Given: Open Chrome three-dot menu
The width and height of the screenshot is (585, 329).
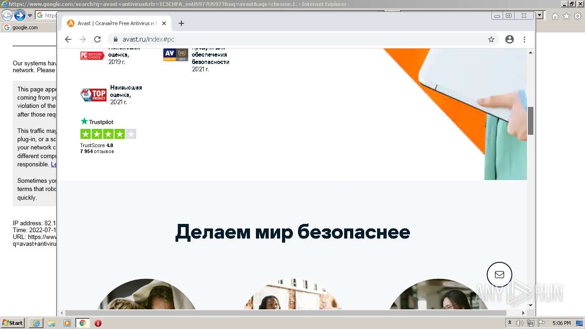Looking at the screenshot, I should point(524,39).
